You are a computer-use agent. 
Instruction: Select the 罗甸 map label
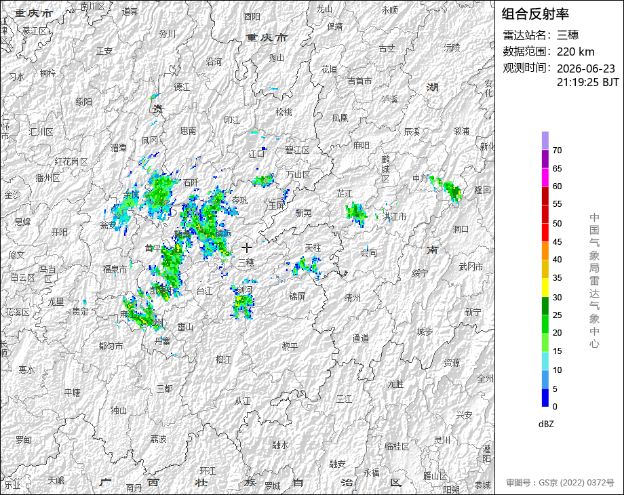[x=24, y=440]
